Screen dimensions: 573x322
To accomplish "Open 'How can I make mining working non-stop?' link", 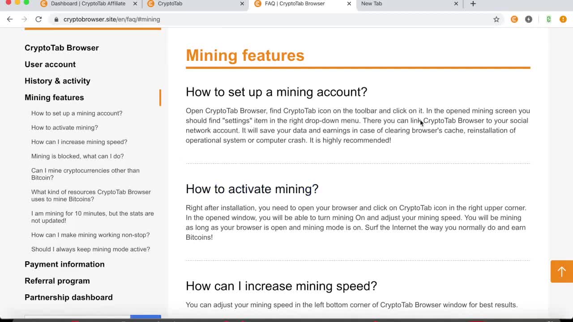I will pos(90,235).
